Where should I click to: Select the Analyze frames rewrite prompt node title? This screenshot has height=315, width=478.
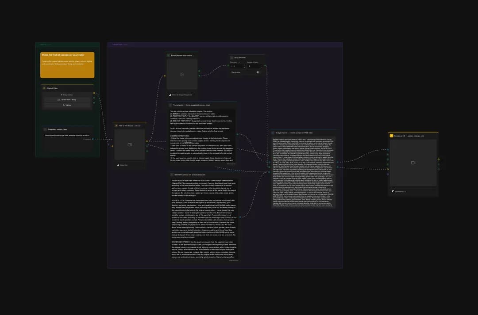pyautogui.click(x=294, y=133)
